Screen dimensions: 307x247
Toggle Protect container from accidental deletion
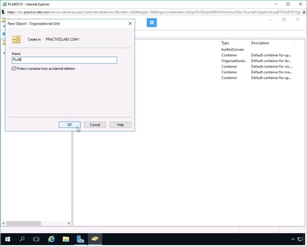coord(14,68)
